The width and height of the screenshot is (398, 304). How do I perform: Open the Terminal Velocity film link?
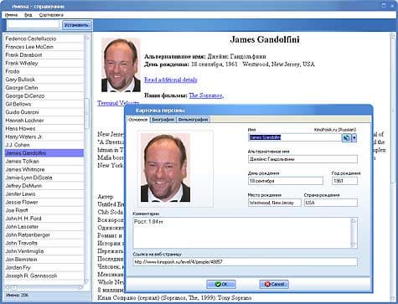(118, 103)
